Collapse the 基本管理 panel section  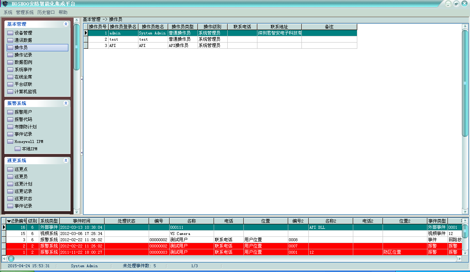tap(66, 24)
